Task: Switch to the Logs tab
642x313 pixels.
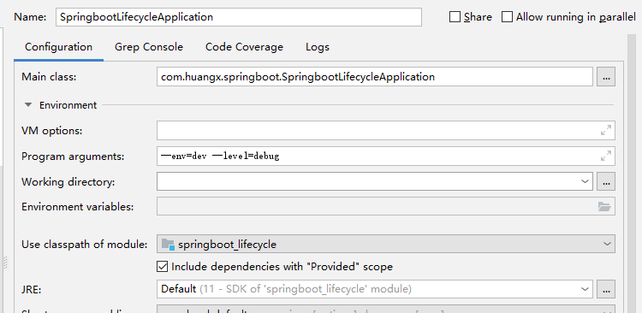Action: click(318, 47)
